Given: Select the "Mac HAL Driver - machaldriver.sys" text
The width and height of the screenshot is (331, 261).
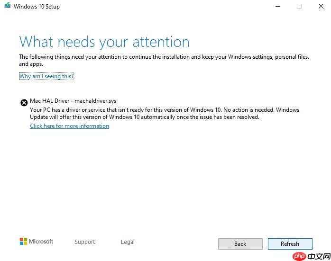Looking at the screenshot, I should pos(73,101).
